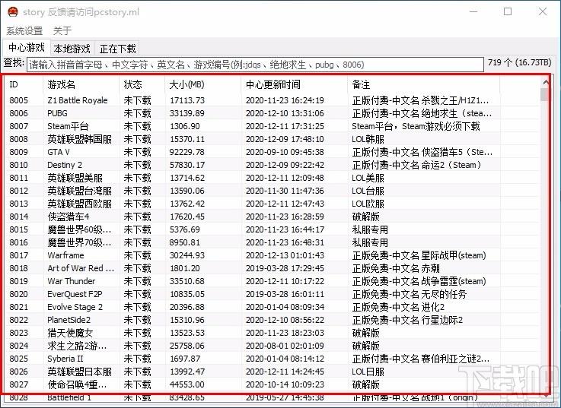Click the scrollbar up arrow
This screenshot has width=561, height=408.
545,83
